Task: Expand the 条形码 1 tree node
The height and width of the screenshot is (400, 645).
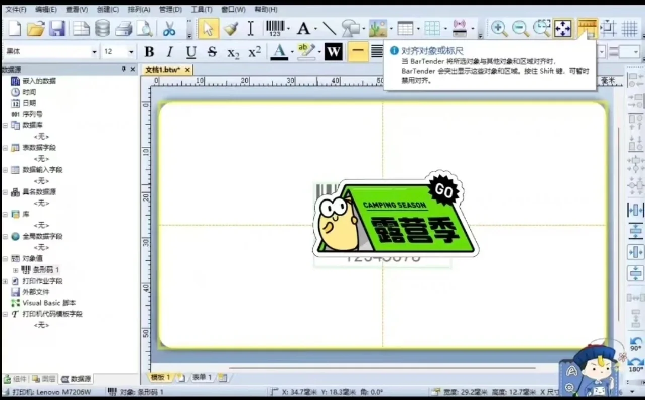Action: pyautogui.click(x=15, y=270)
